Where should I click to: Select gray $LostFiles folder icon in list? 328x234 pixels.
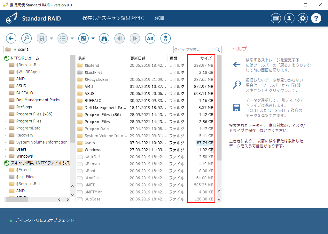[x=80, y=73]
